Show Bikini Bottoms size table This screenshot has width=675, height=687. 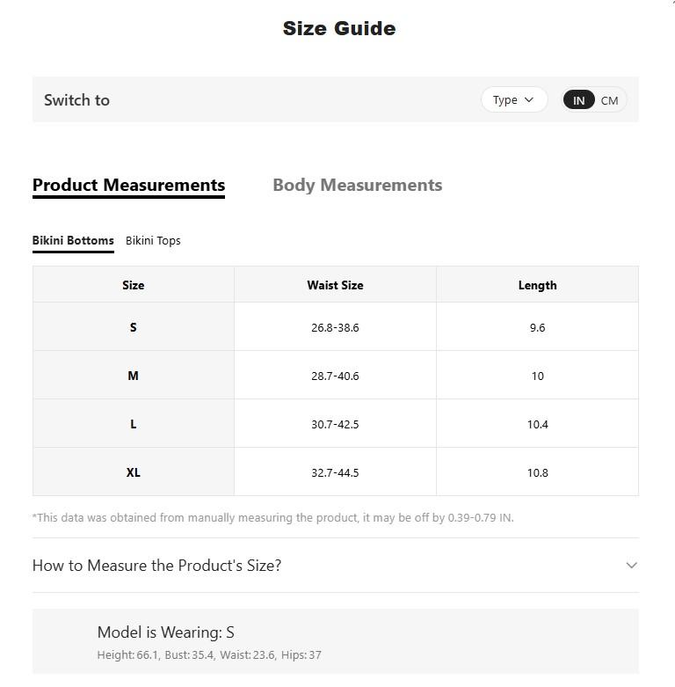[x=73, y=240]
